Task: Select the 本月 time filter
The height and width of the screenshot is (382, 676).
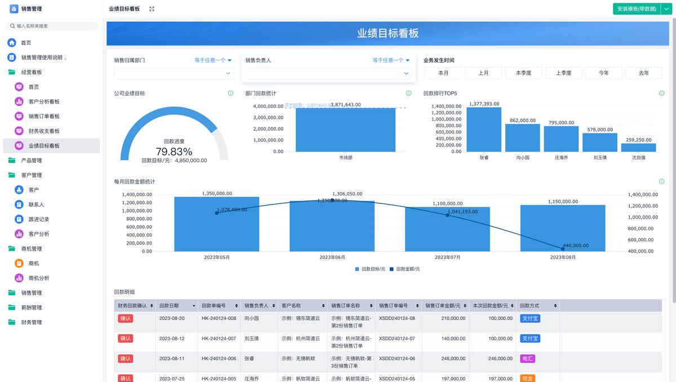Action: (x=443, y=73)
